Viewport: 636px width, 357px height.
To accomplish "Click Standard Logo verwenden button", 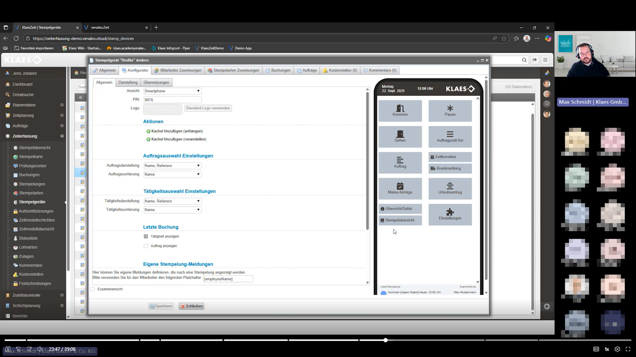I will (x=208, y=108).
